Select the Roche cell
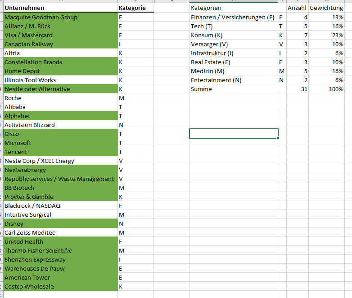 61,98
